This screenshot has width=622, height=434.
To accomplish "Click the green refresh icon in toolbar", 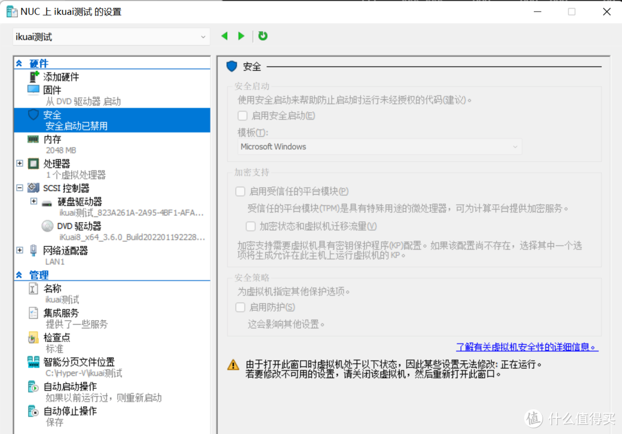I will click(x=263, y=36).
